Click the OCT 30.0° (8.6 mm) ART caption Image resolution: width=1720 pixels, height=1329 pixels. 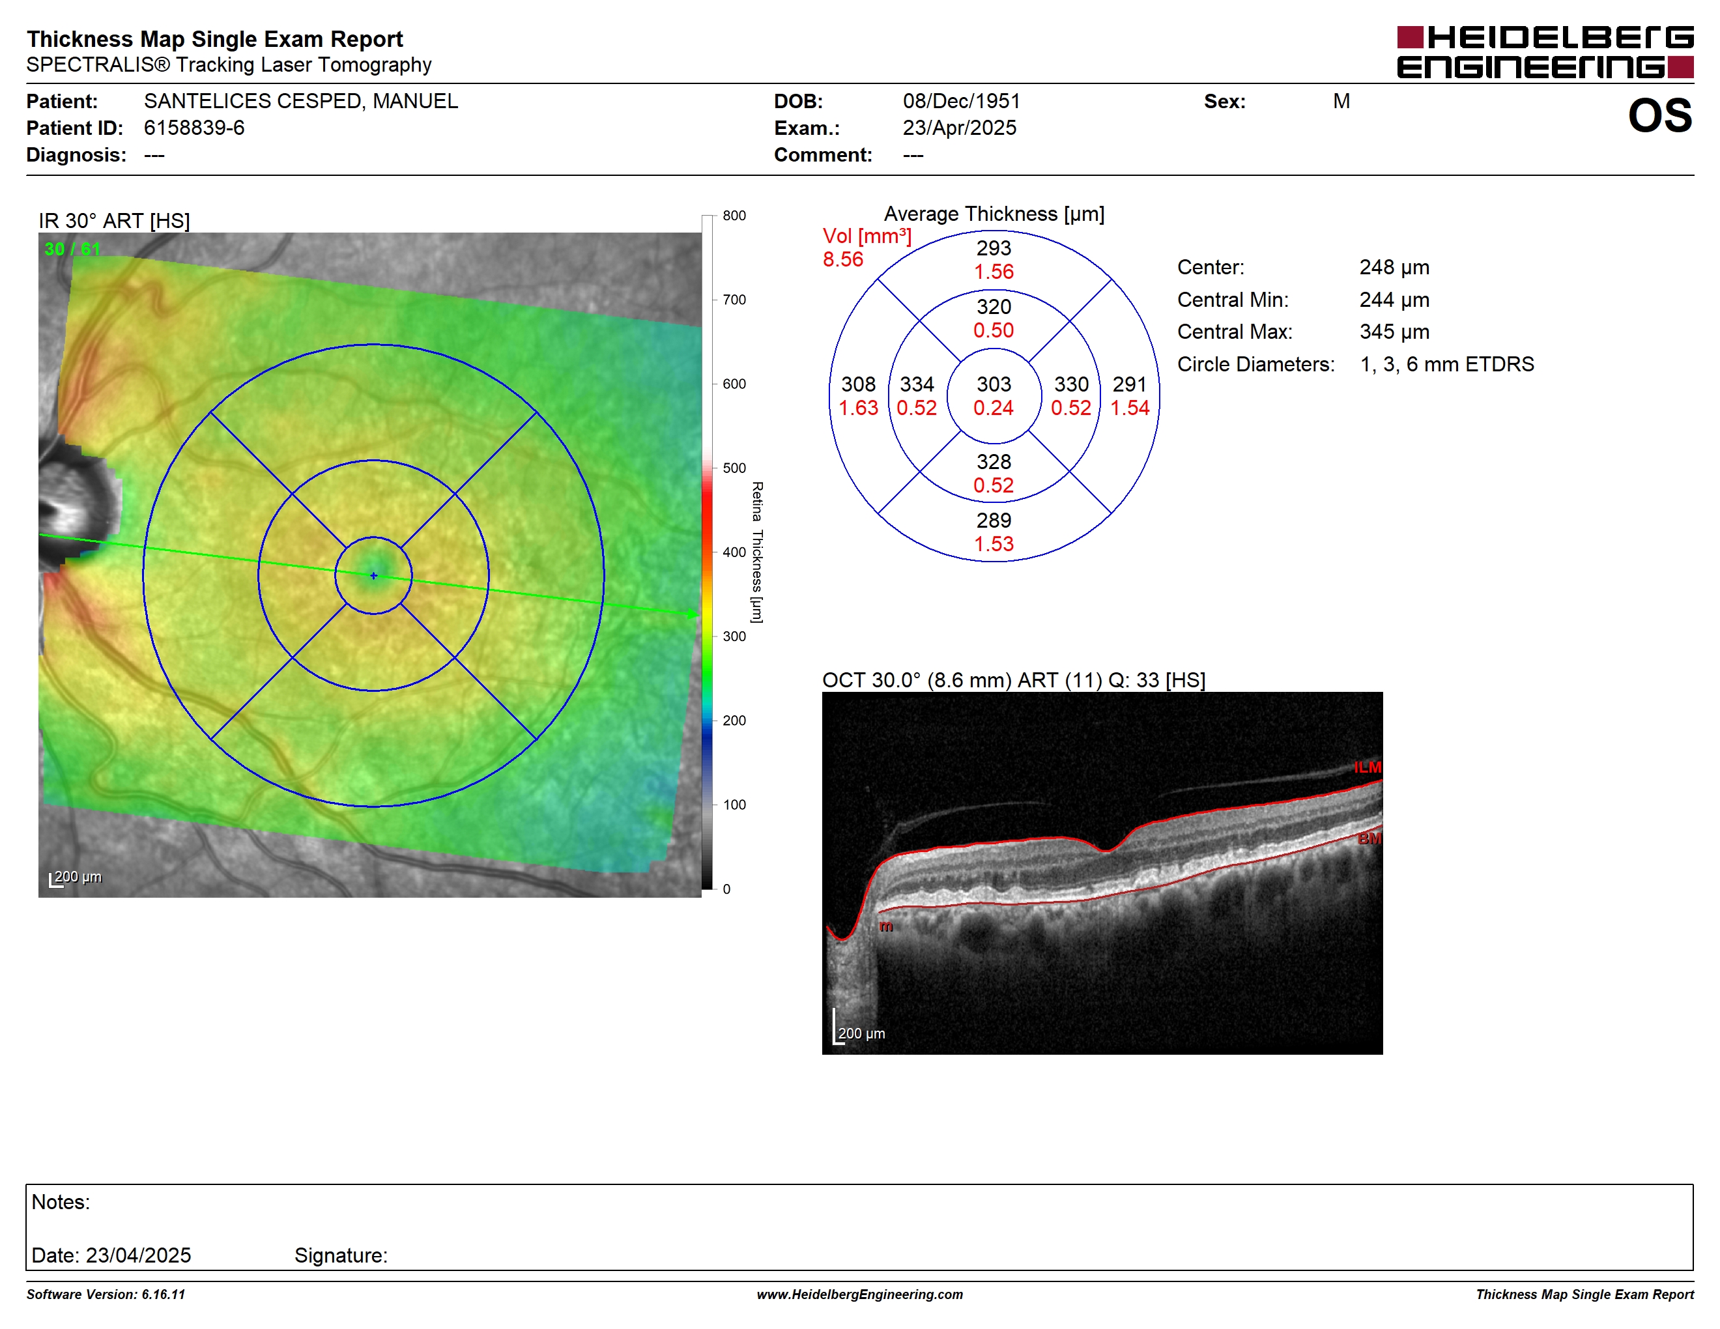(1014, 680)
